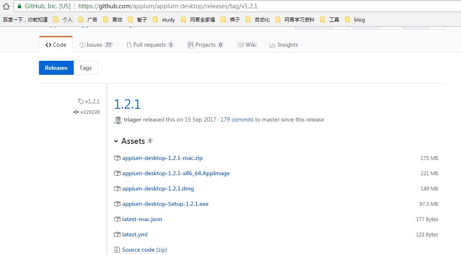Open the 179 commits link

[x=237, y=119]
